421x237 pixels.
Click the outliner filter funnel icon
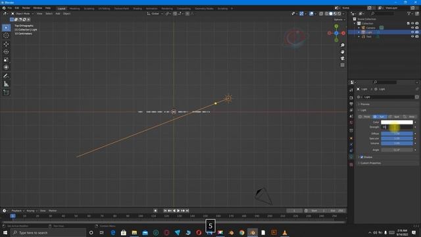pos(409,13)
